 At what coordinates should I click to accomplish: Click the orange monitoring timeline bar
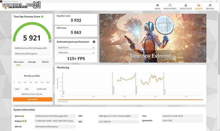tap(131, 100)
